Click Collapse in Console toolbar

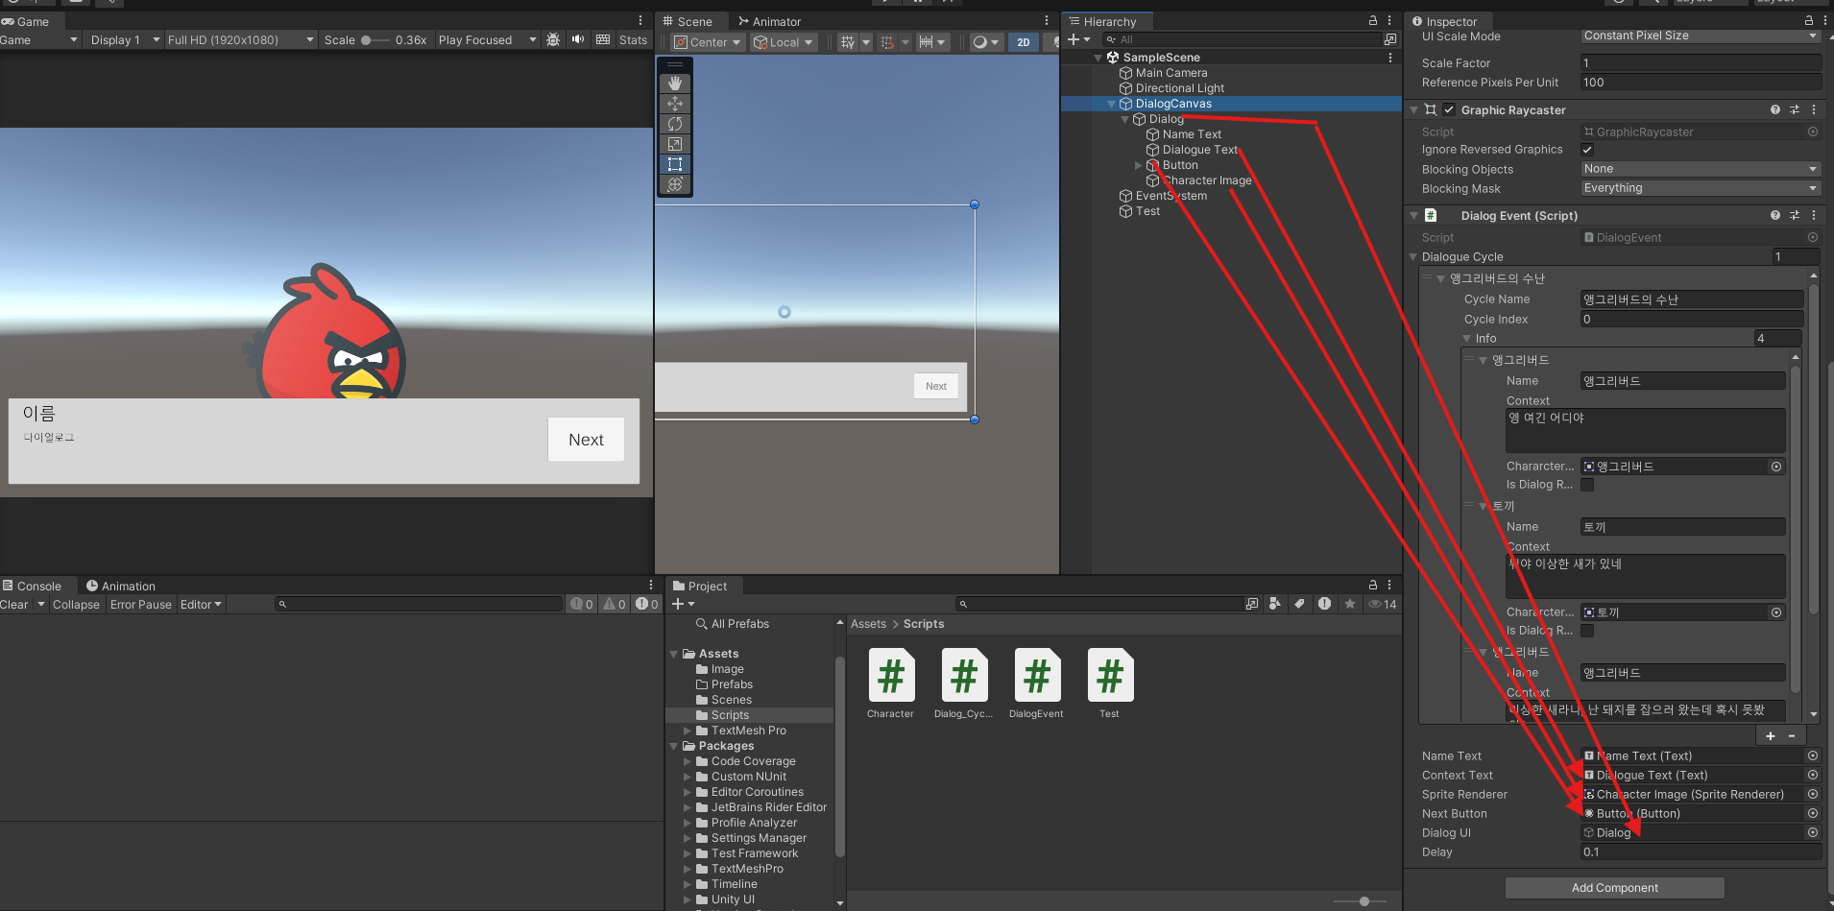(76, 604)
